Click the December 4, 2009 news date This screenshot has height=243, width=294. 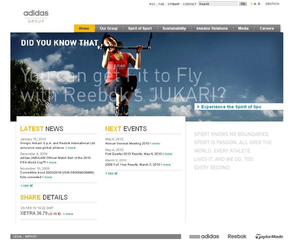(x=34, y=154)
